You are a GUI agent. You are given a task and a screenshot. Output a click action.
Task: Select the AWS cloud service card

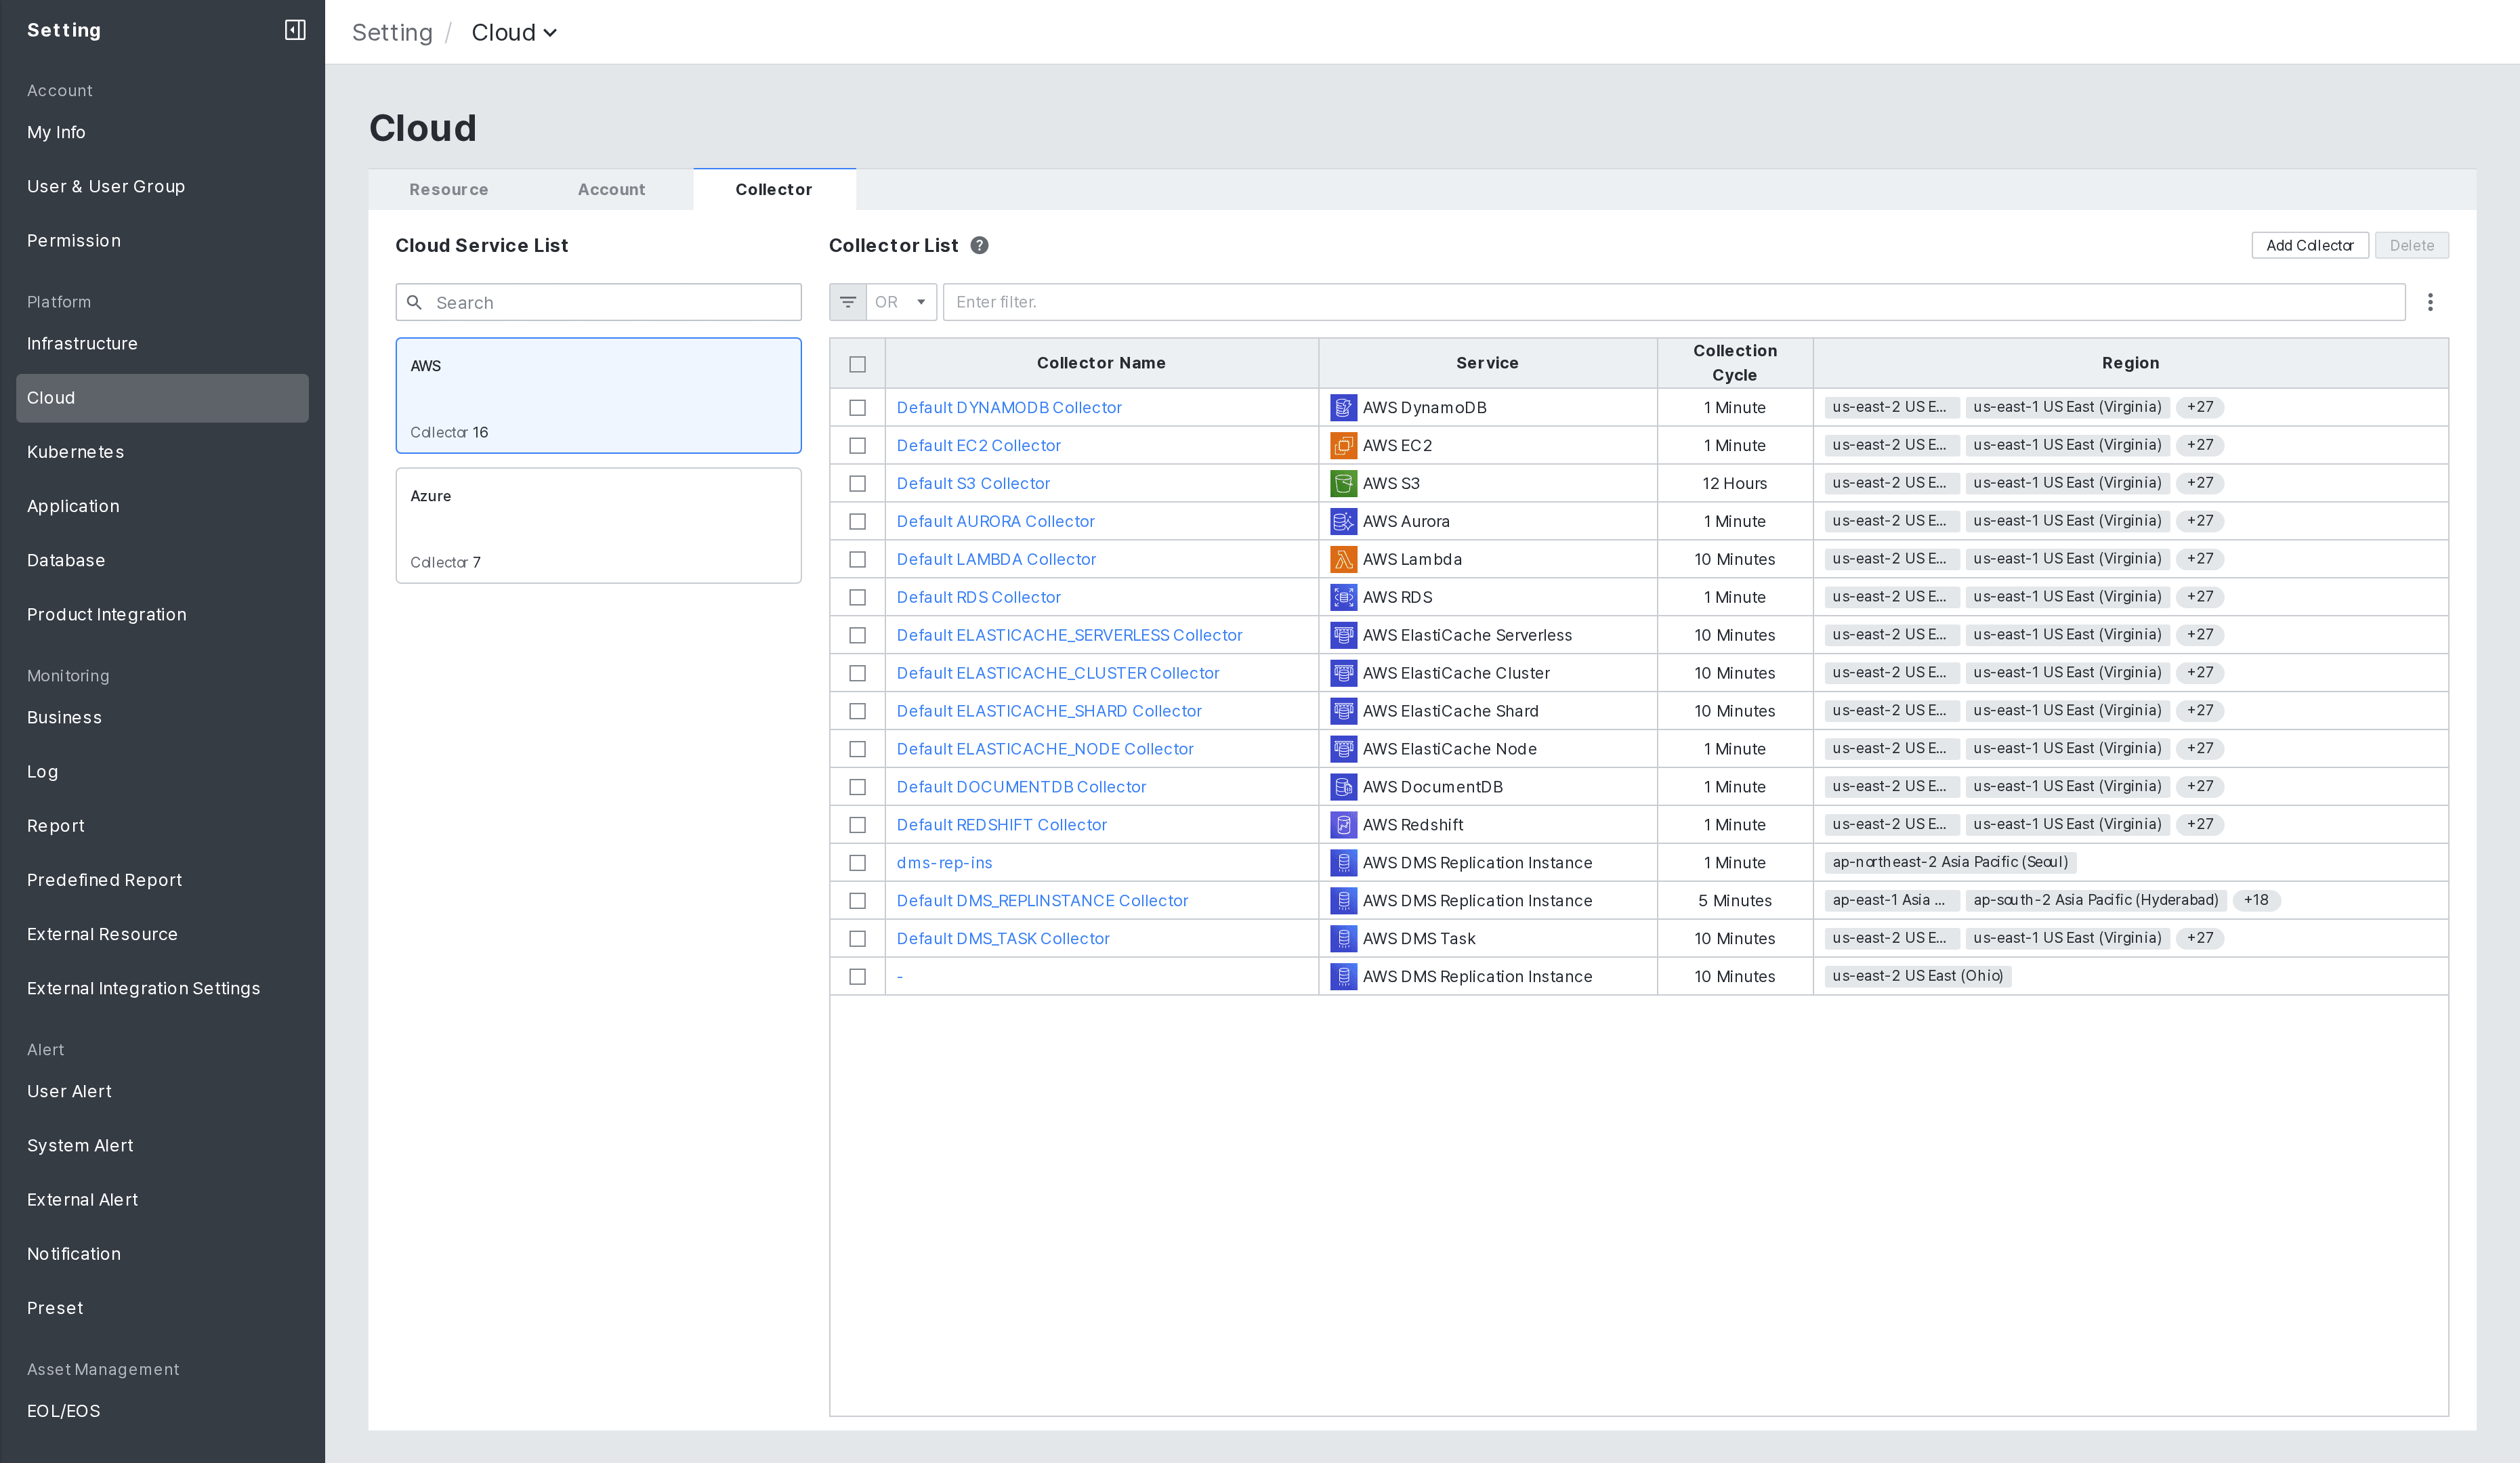(598, 396)
